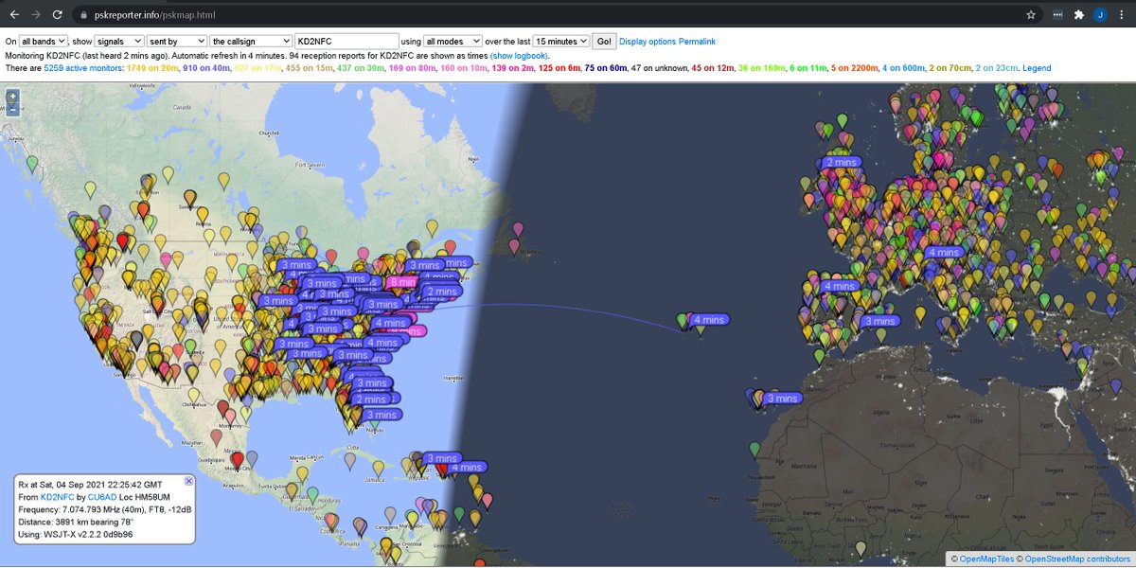
Task: Click the browser forward navigation arrow
Action: [x=36, y=14]
